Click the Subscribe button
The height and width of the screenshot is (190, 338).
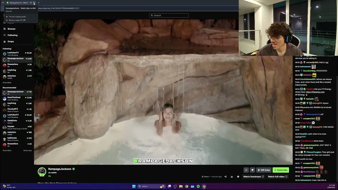281,170
